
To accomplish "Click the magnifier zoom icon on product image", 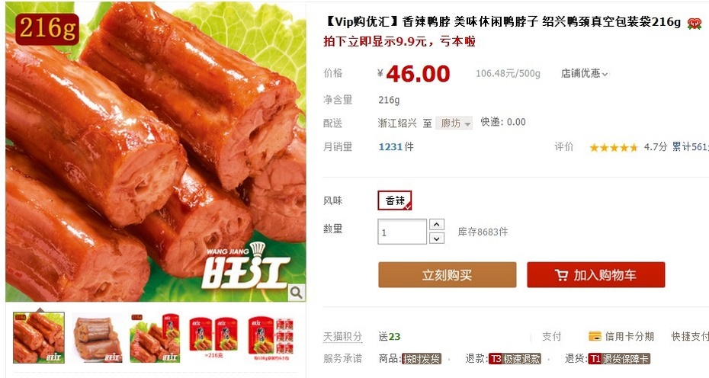I will [297, 293].
